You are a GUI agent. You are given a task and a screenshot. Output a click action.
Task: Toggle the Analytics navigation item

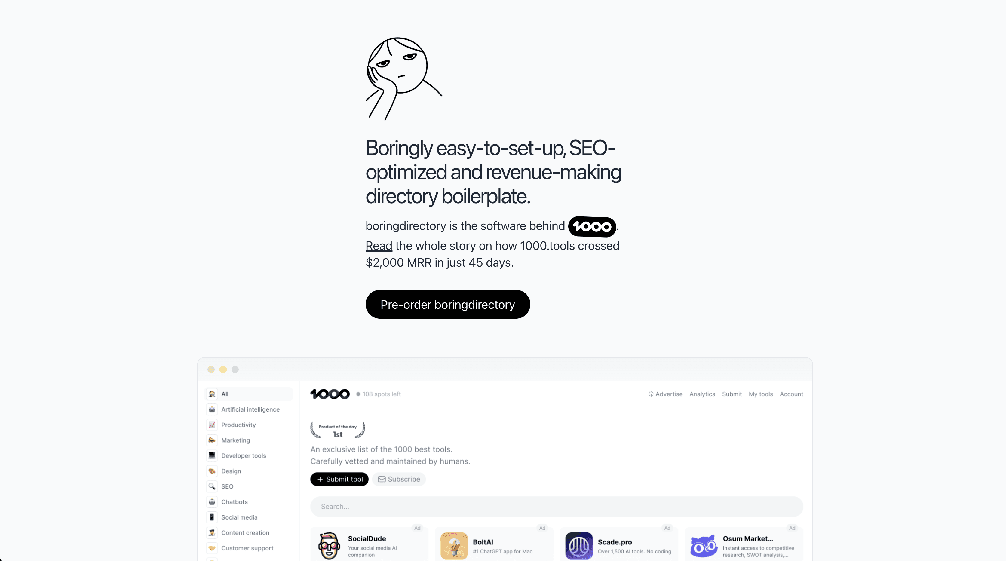tap(702, 394)
